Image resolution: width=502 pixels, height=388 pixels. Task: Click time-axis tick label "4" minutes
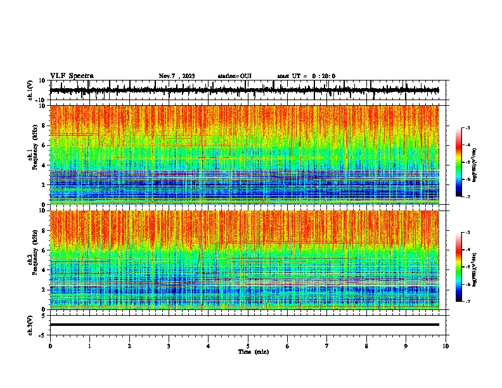click(209, 346)
